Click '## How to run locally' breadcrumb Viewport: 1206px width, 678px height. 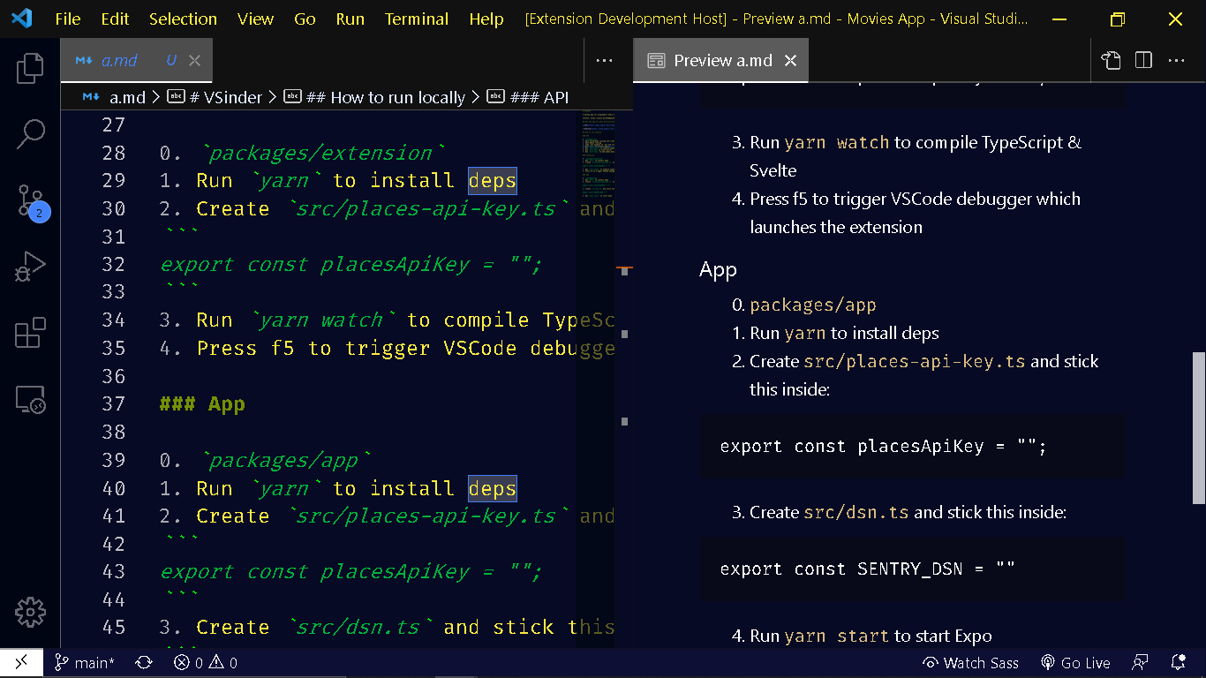374,97
